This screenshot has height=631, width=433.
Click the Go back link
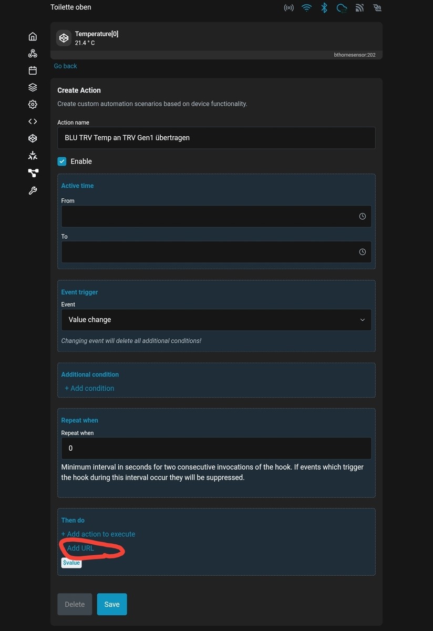coord(65,66)
